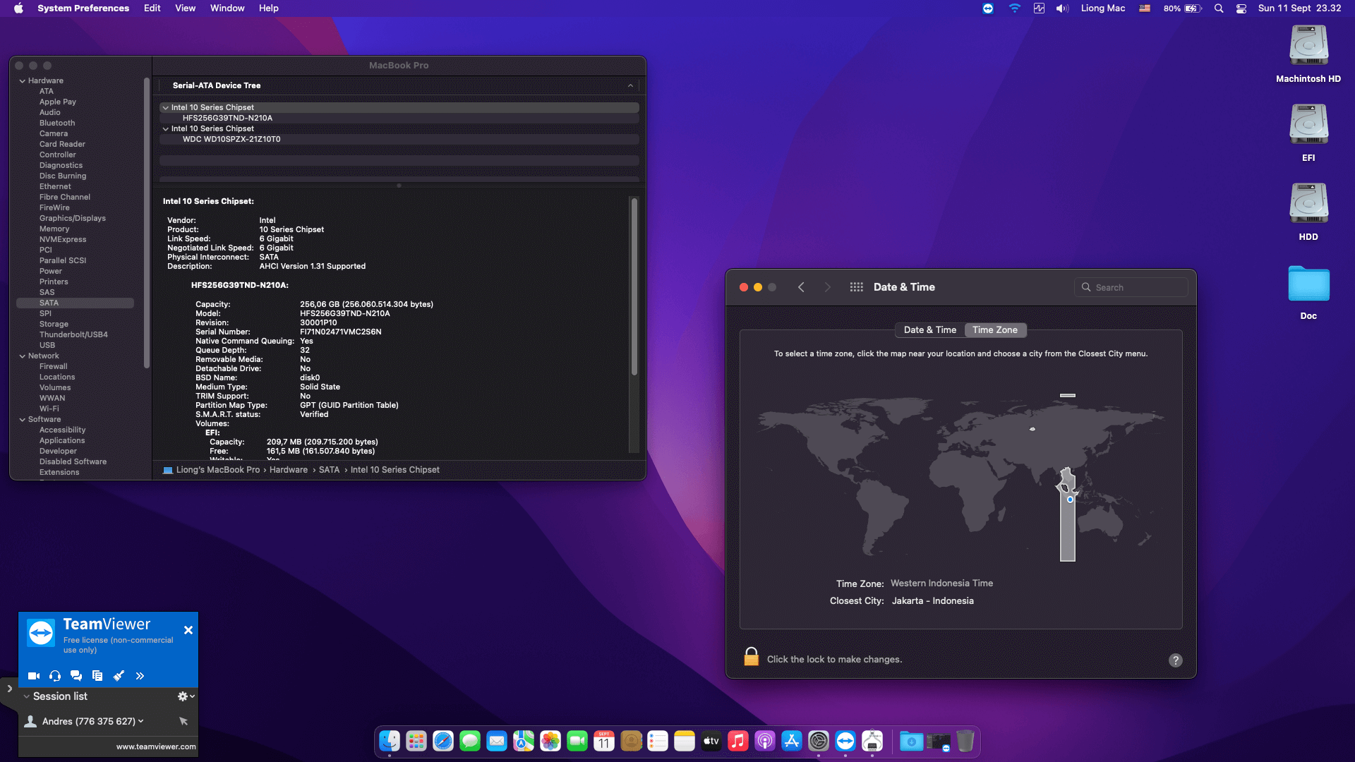Screen dimensions: 1355x762
Task: Open Wi-Fi status in menu bar
Action: coord(1014,8)
